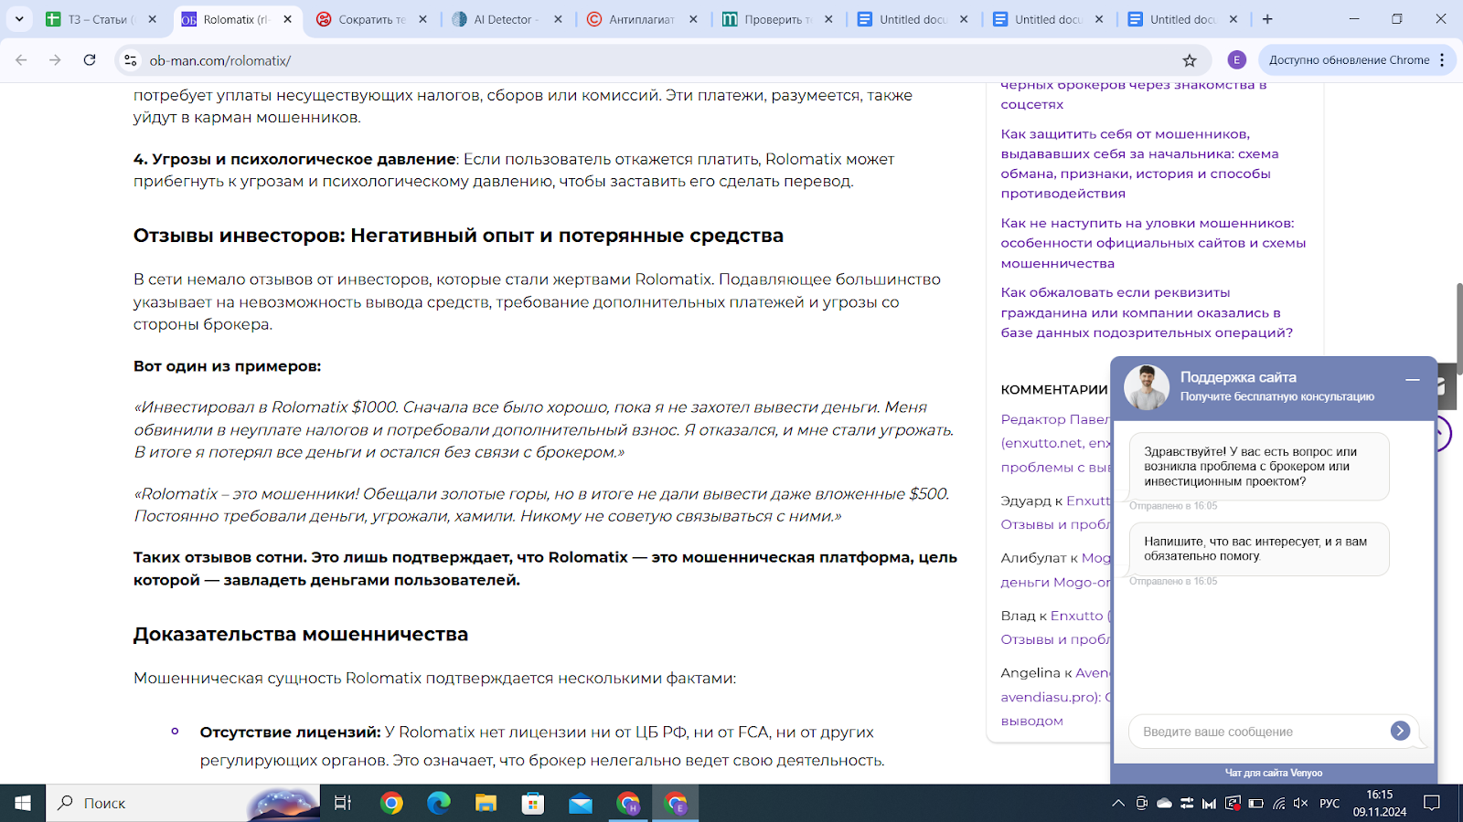Viewport: 1463px width, 822px height.
Task: Open the tab search dropdown chevron
Action: coord(19,19)
